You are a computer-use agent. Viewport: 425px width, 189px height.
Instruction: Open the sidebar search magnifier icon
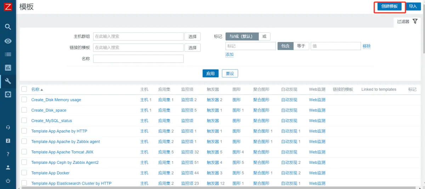pos(8,27)
